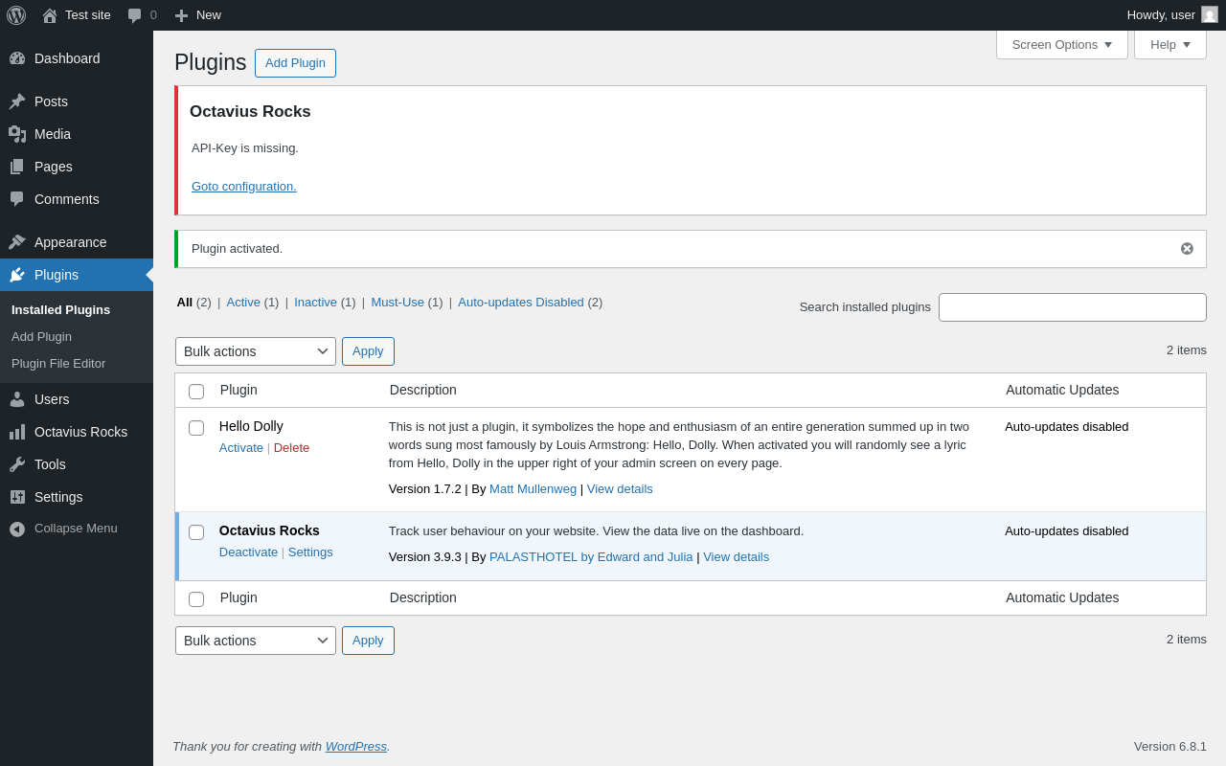Filter plugins by Inactive
The height and width of the screenshot is (766, 1226).
(315, 303)
